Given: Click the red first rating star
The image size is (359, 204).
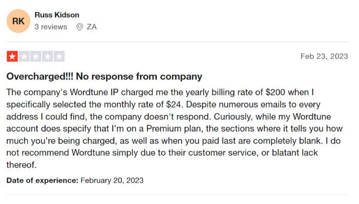Looking at the screenshot, I should click(12, 56).
